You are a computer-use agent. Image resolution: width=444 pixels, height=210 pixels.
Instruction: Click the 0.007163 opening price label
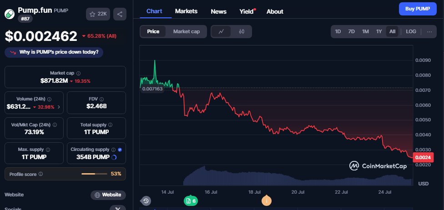pyautogui.click(x=152, y=89)
